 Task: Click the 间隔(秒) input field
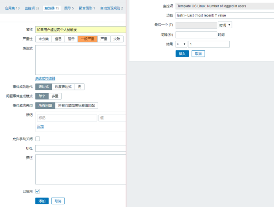click(x=196, y=35)
